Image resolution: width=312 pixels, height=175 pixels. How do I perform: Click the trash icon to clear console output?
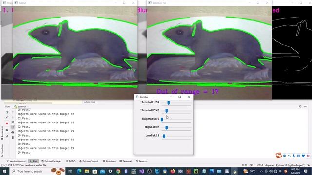click(13, 137)
